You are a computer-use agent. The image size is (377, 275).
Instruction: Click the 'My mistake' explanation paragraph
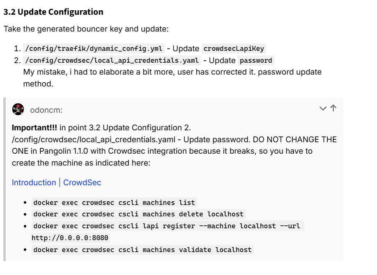tap(172, 78)
